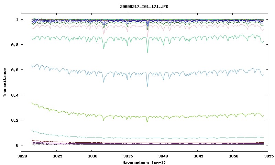Viewport: 275px width, 165px height.
Task: Click the x-axis tick label 3840
Action: pos(163,156)
